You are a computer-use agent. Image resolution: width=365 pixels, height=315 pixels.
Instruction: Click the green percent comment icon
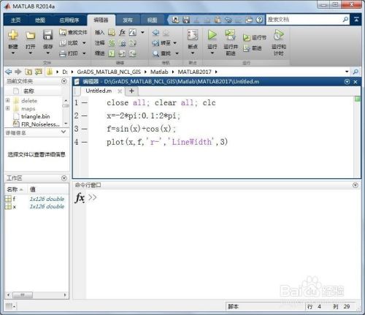coord(112,43)
